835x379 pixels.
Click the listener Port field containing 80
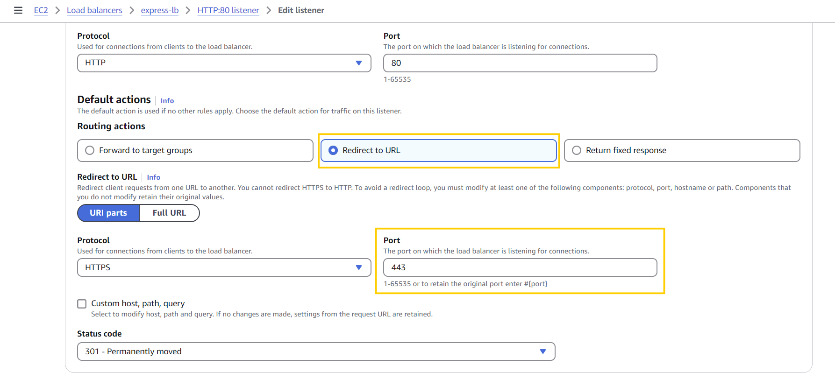520,63
